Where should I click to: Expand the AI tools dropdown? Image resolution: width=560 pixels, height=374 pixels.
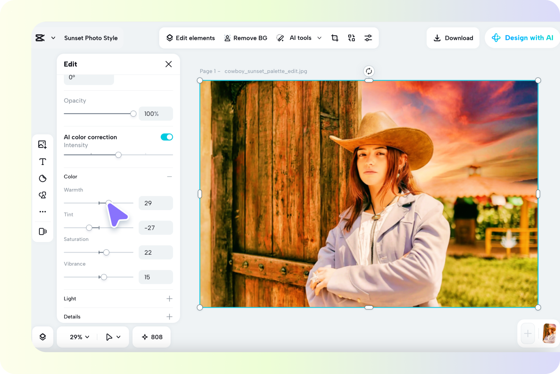pos(319,38)
